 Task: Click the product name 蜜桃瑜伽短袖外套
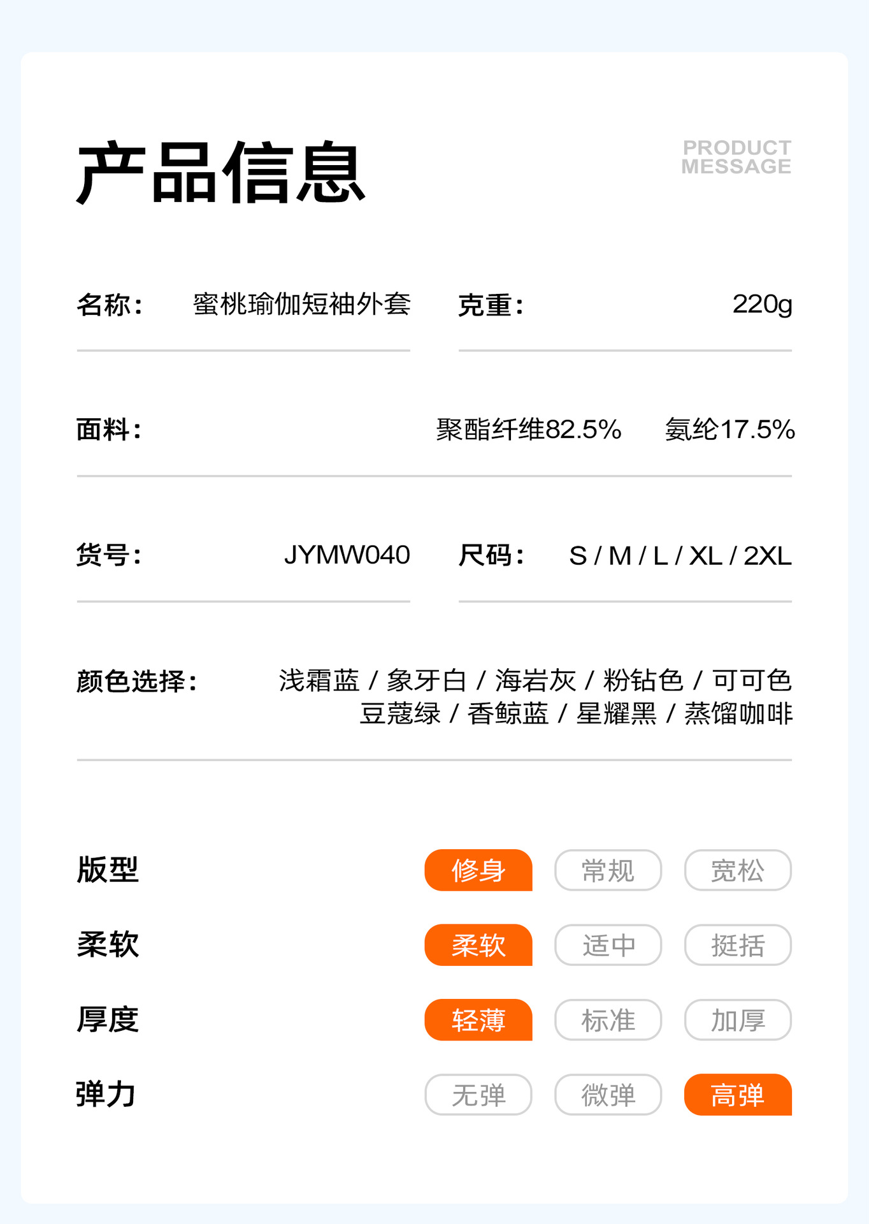click(302, 304)
